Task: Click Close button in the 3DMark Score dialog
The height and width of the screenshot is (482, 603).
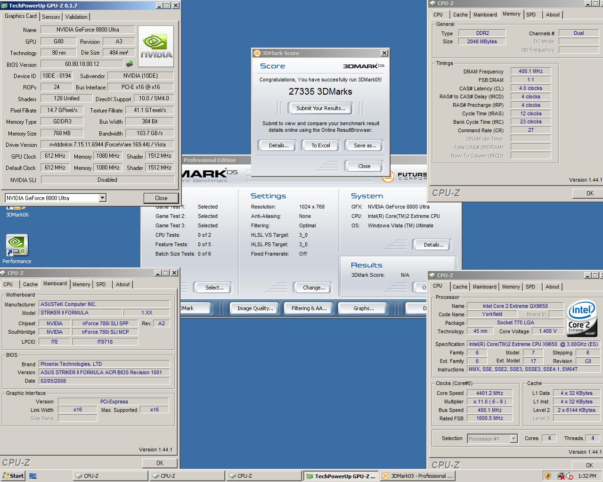Action: [x=364, y=166]
